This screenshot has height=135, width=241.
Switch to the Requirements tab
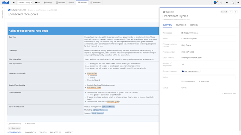click(x=14, y=132)
